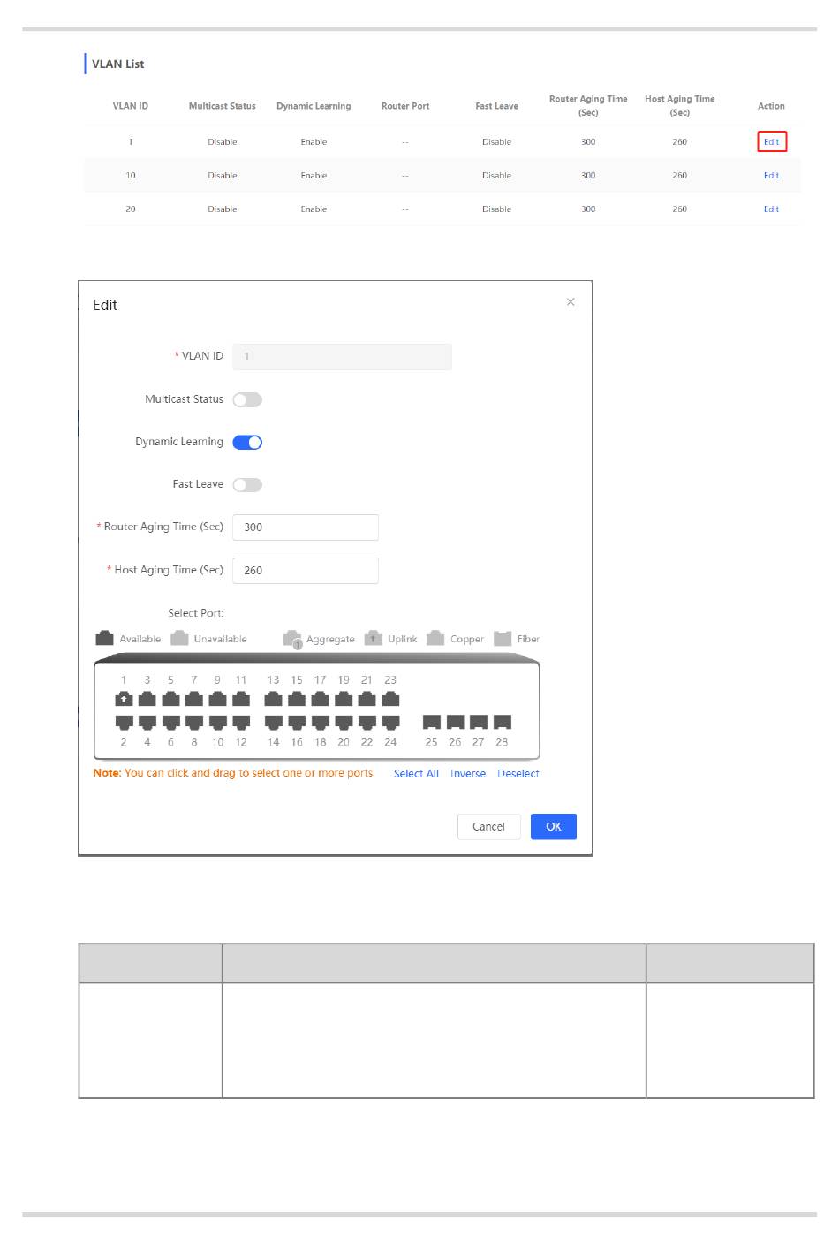Image resolution: width=839 pixels, height=1244 pixels.
Task: Edit the VLAN 20 row
Action: pos(771,209)
